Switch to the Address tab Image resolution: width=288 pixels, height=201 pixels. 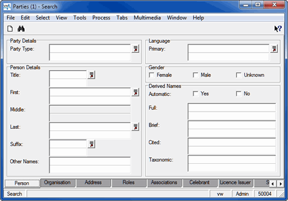point(93,183)
